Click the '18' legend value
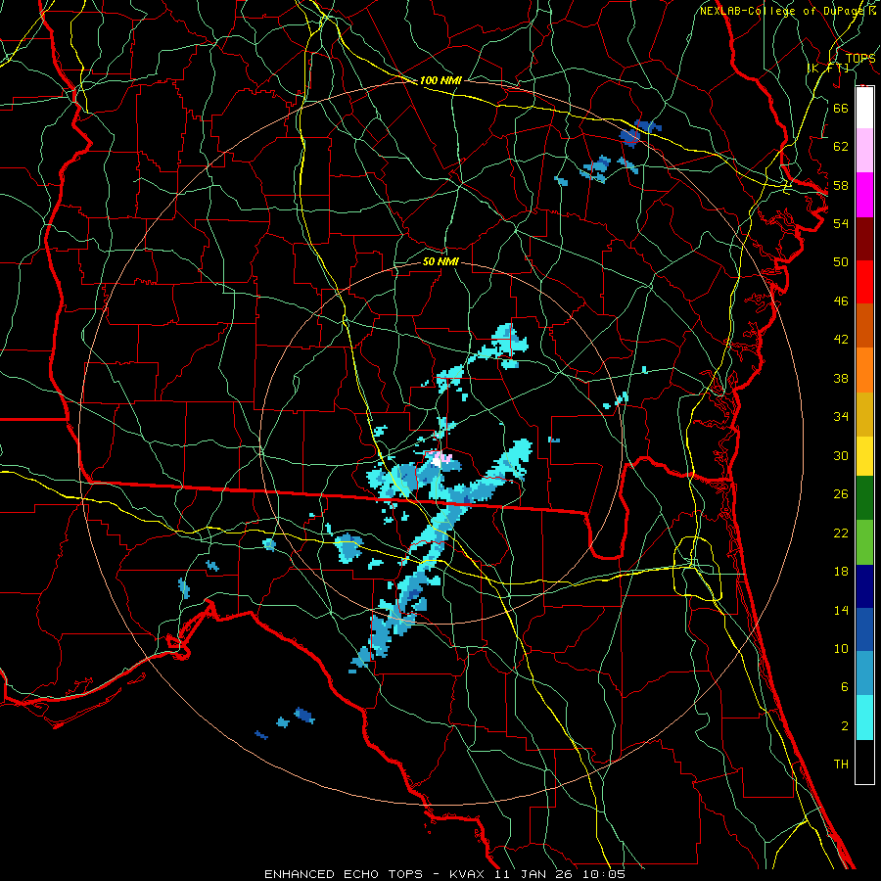Image resolution: width=881 pixels, height=881 pixels. pos(841,572)
